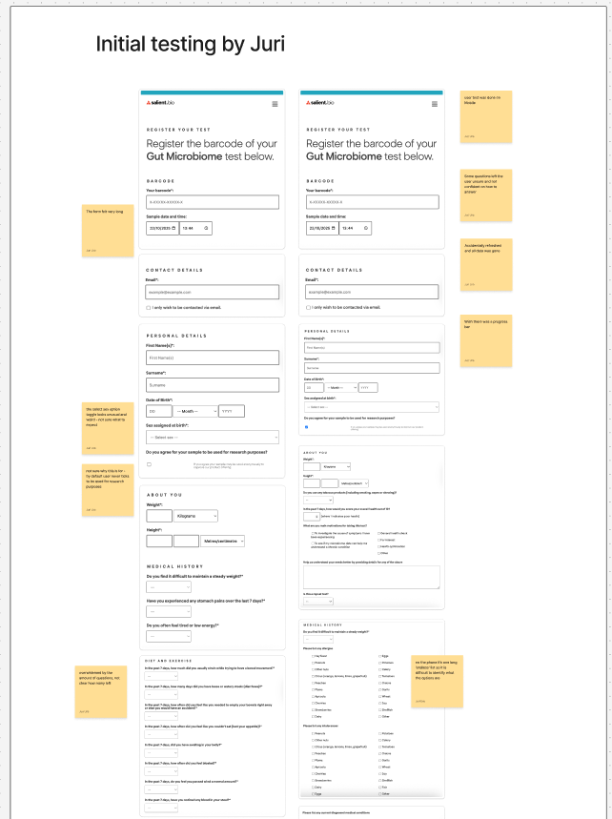Select the 'Initial testing by Juri' heading
Viewport: 612px width, 819px height.
(x=191, y=44)
